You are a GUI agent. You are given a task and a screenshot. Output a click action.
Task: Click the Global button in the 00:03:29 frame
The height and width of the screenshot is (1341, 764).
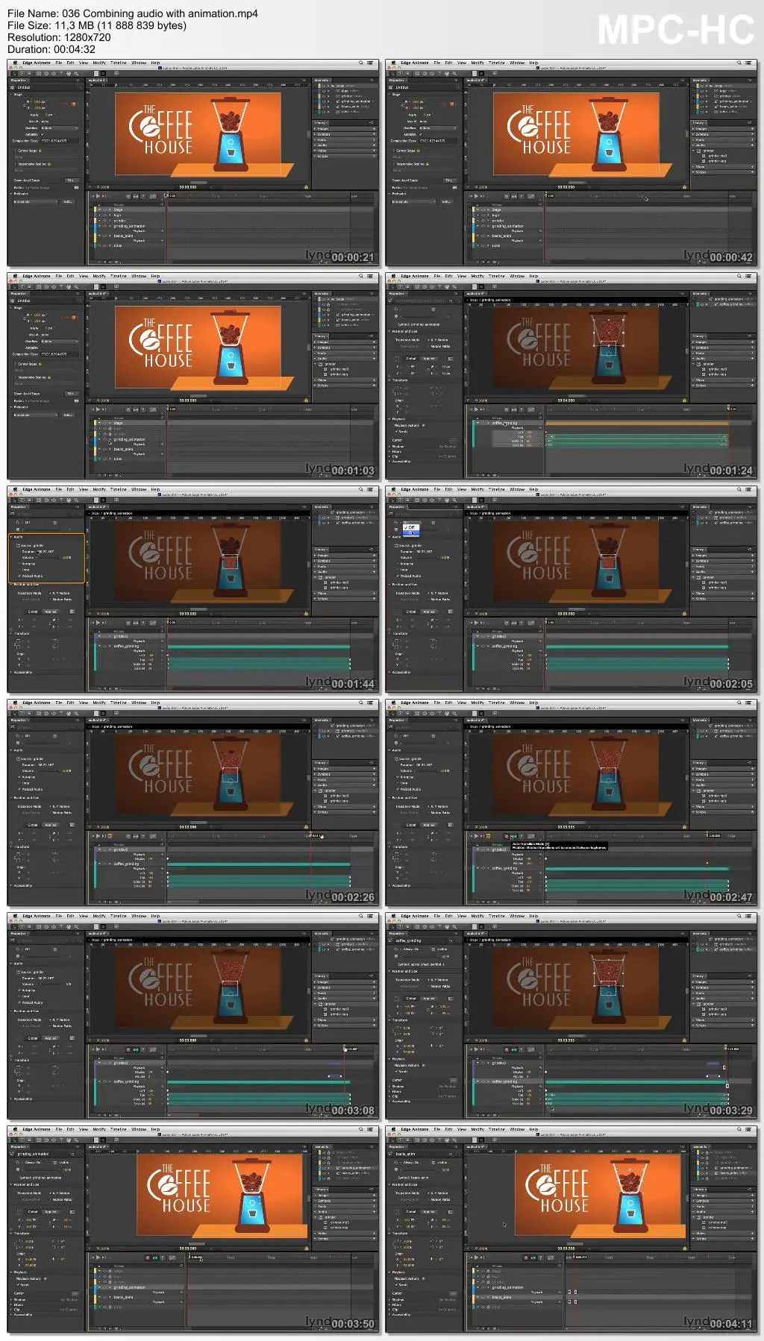click(411, 998)
